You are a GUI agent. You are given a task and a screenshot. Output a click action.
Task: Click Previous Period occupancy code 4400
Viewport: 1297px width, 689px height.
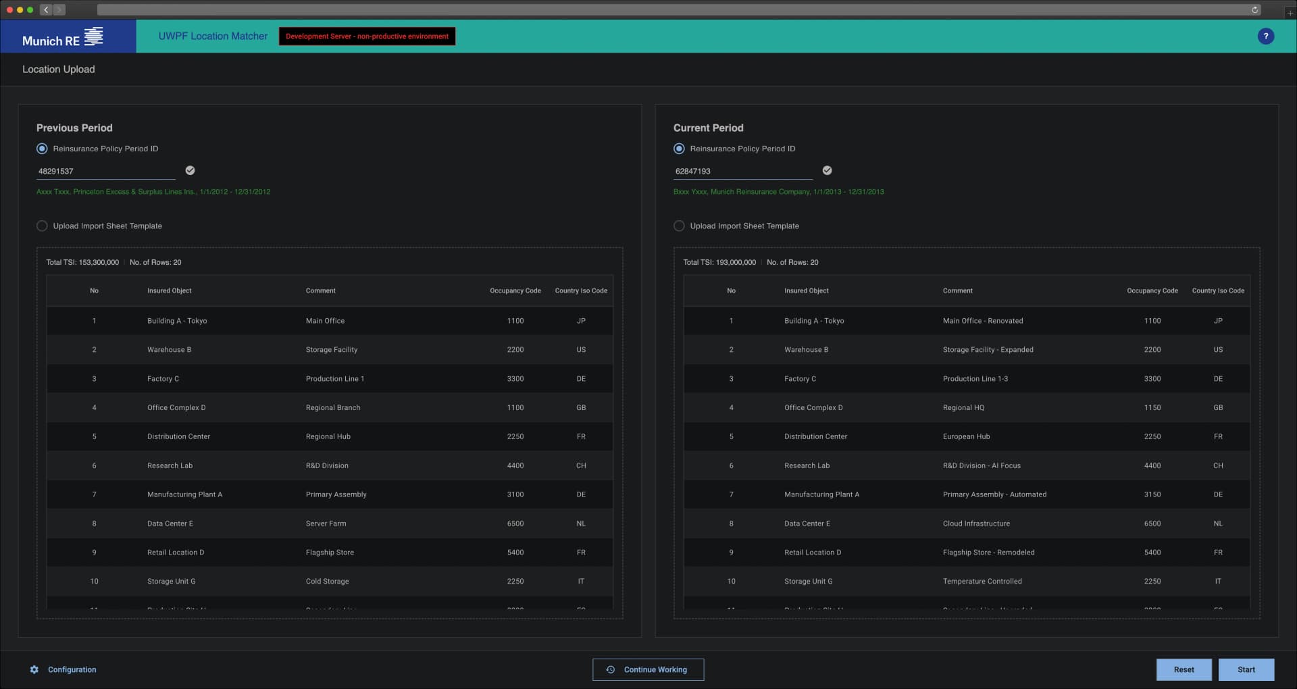coord(515,466)
